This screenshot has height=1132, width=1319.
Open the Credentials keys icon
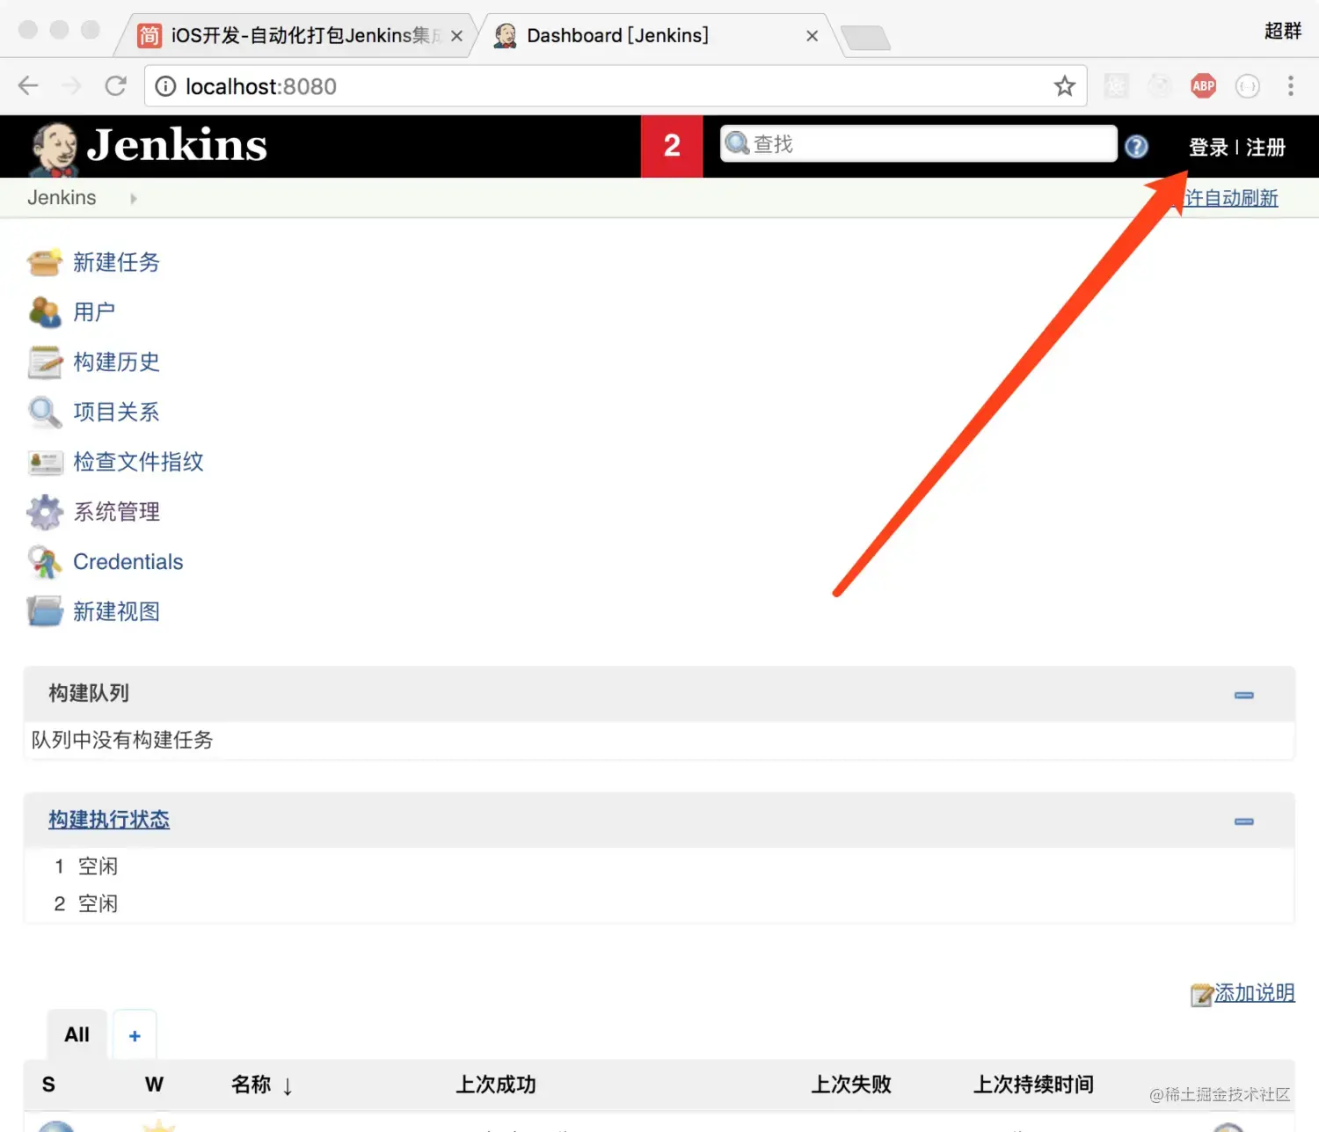click(45, 562)
